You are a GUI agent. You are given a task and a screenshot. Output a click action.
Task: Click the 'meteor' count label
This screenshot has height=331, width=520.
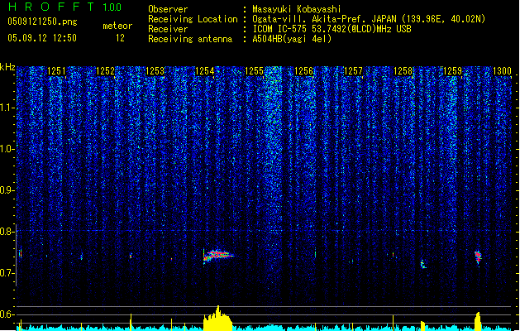pyautogui.click(x=117, y=26)
